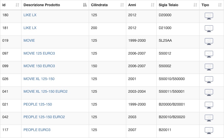Viewport: 224px width, 138px height.
Task: Sort table by the id column arrows
Action: tap(17, 5)
